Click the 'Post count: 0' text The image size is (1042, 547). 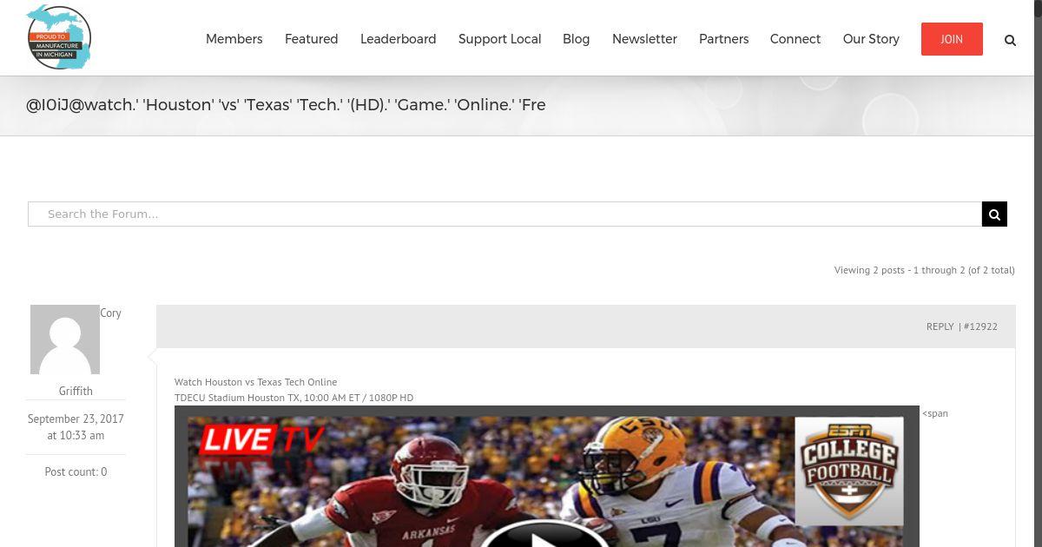[76, 471]
